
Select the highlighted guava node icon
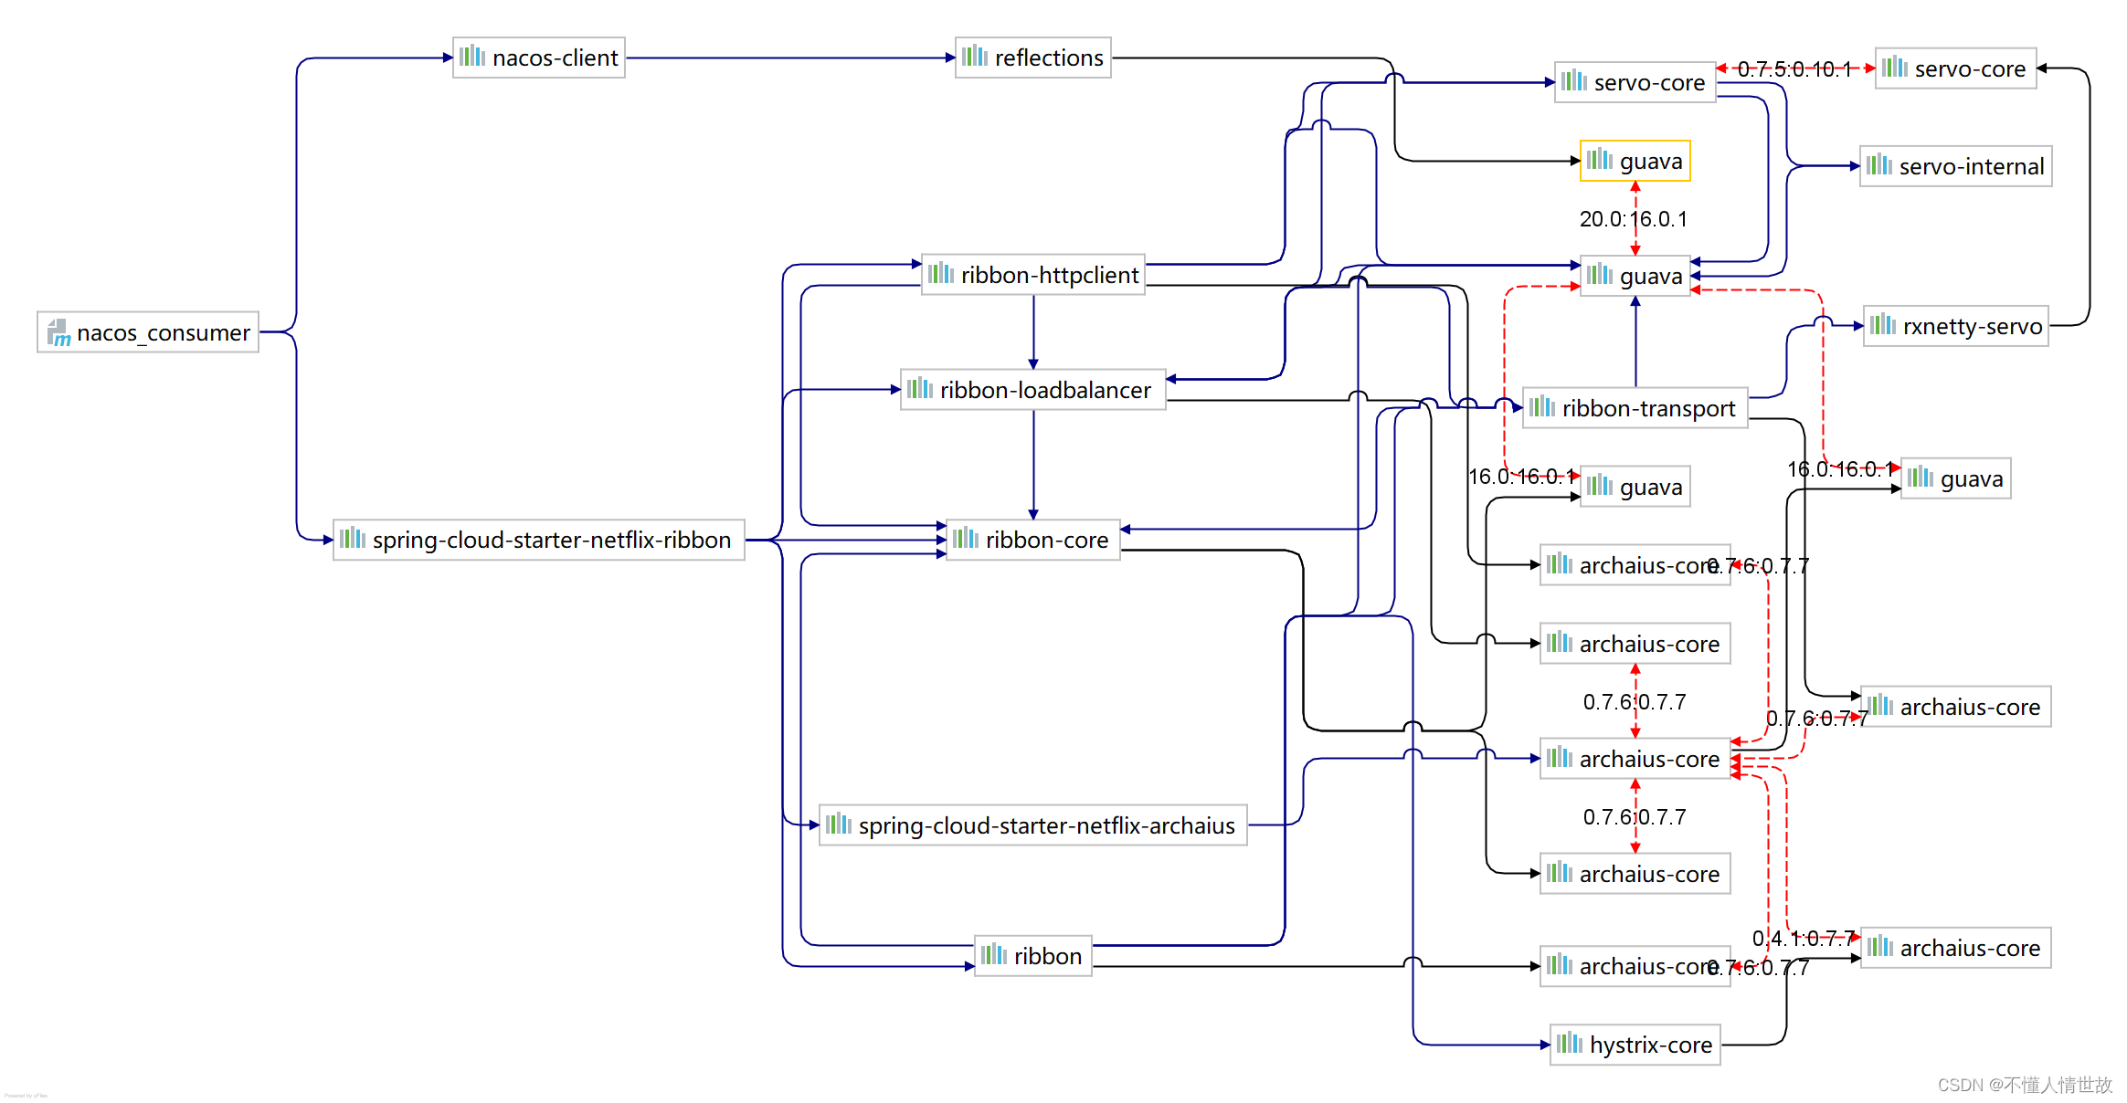click(x=1599, y=161)
